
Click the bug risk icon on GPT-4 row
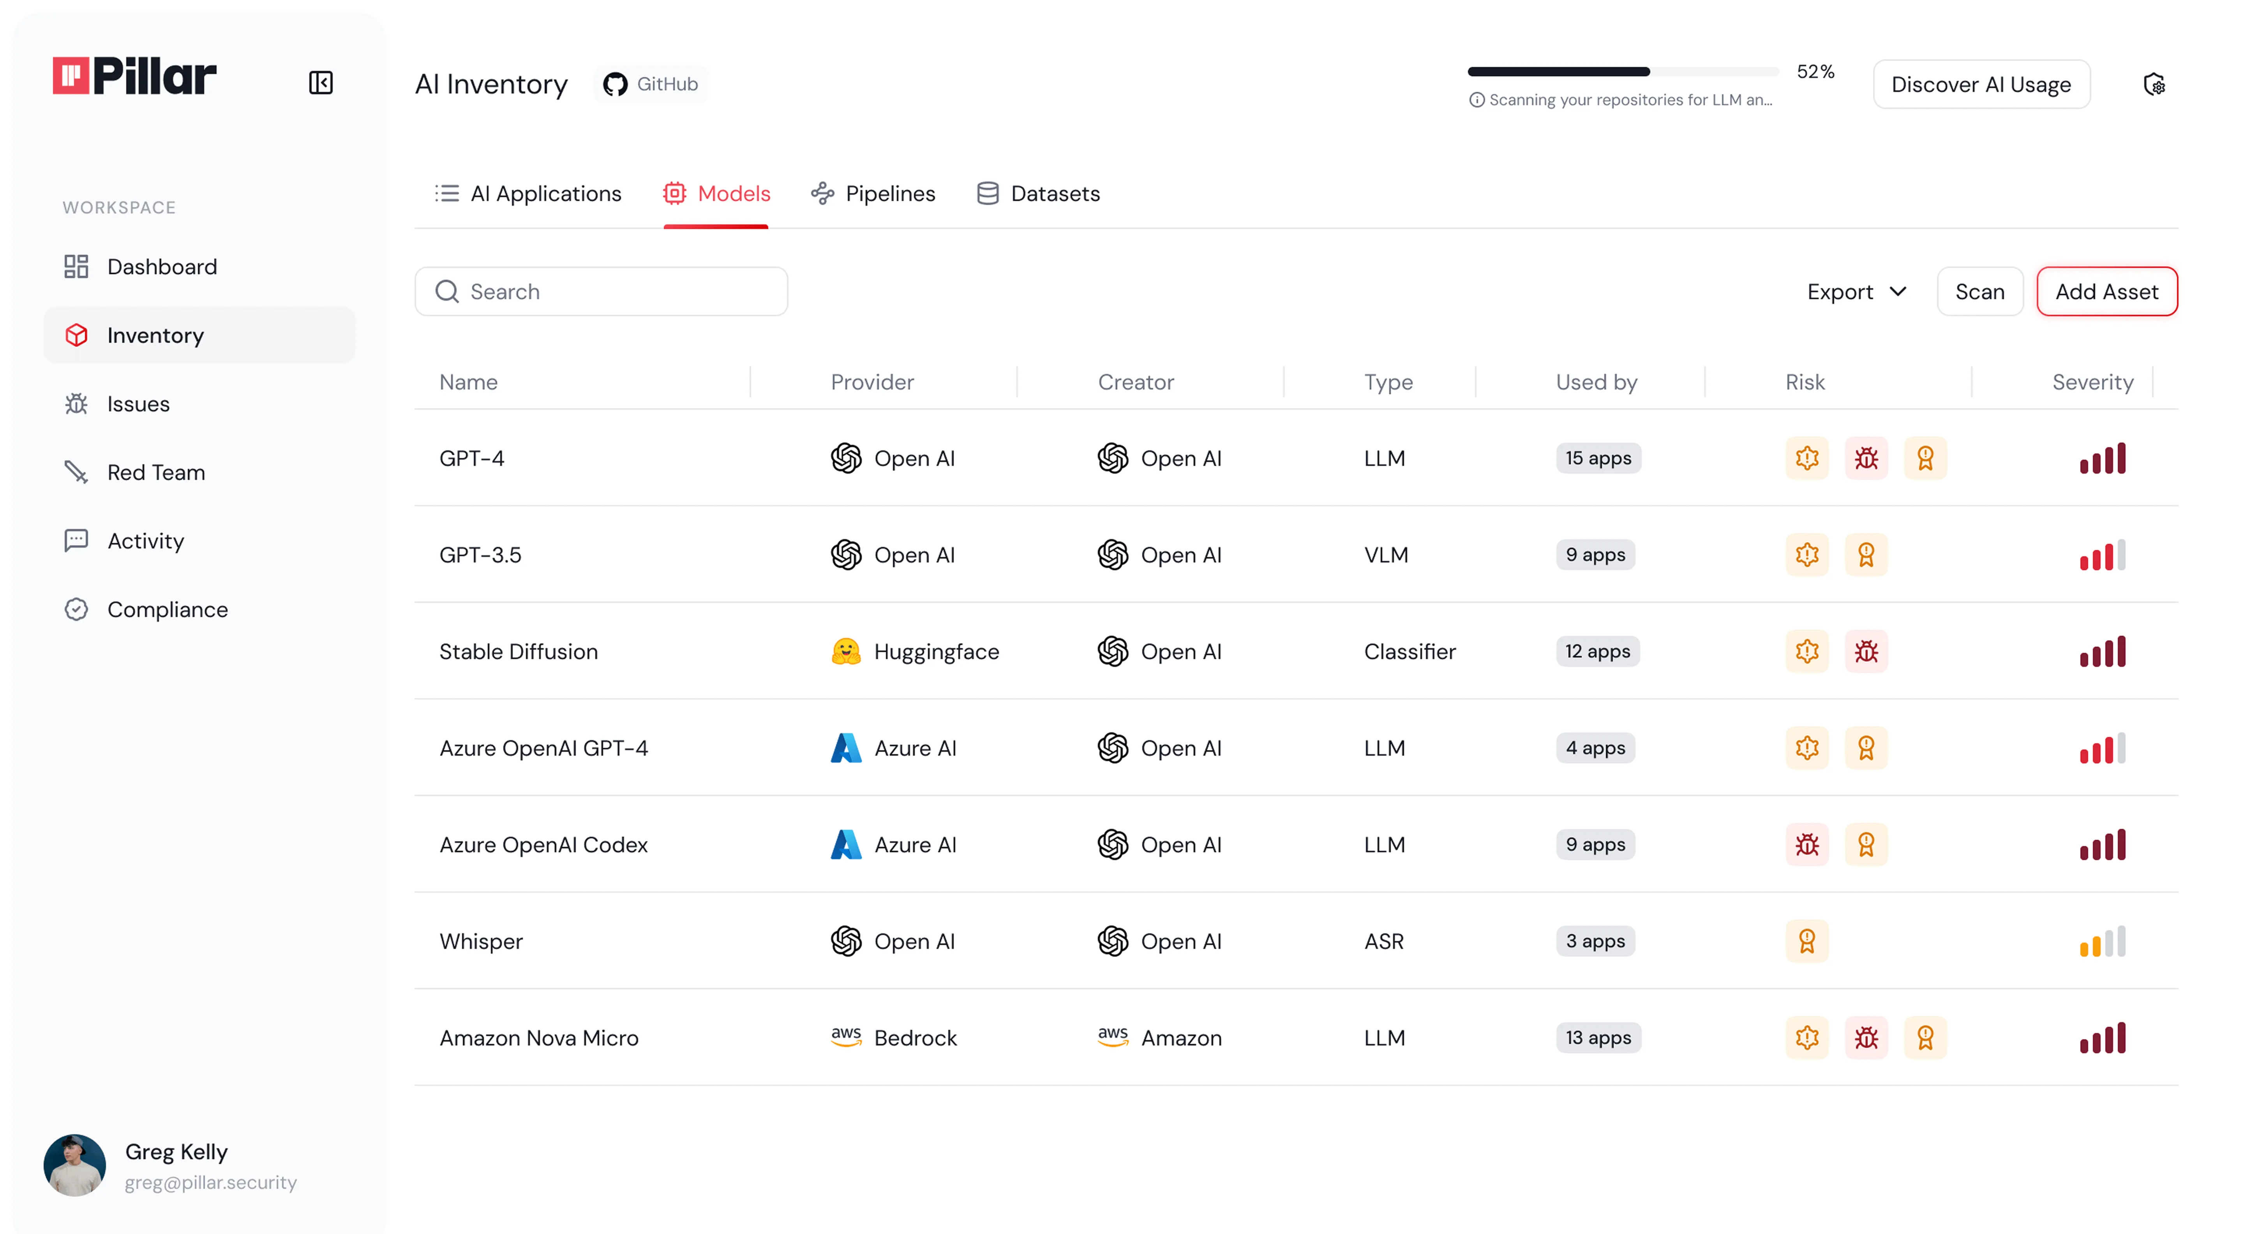click(1867, 458)
